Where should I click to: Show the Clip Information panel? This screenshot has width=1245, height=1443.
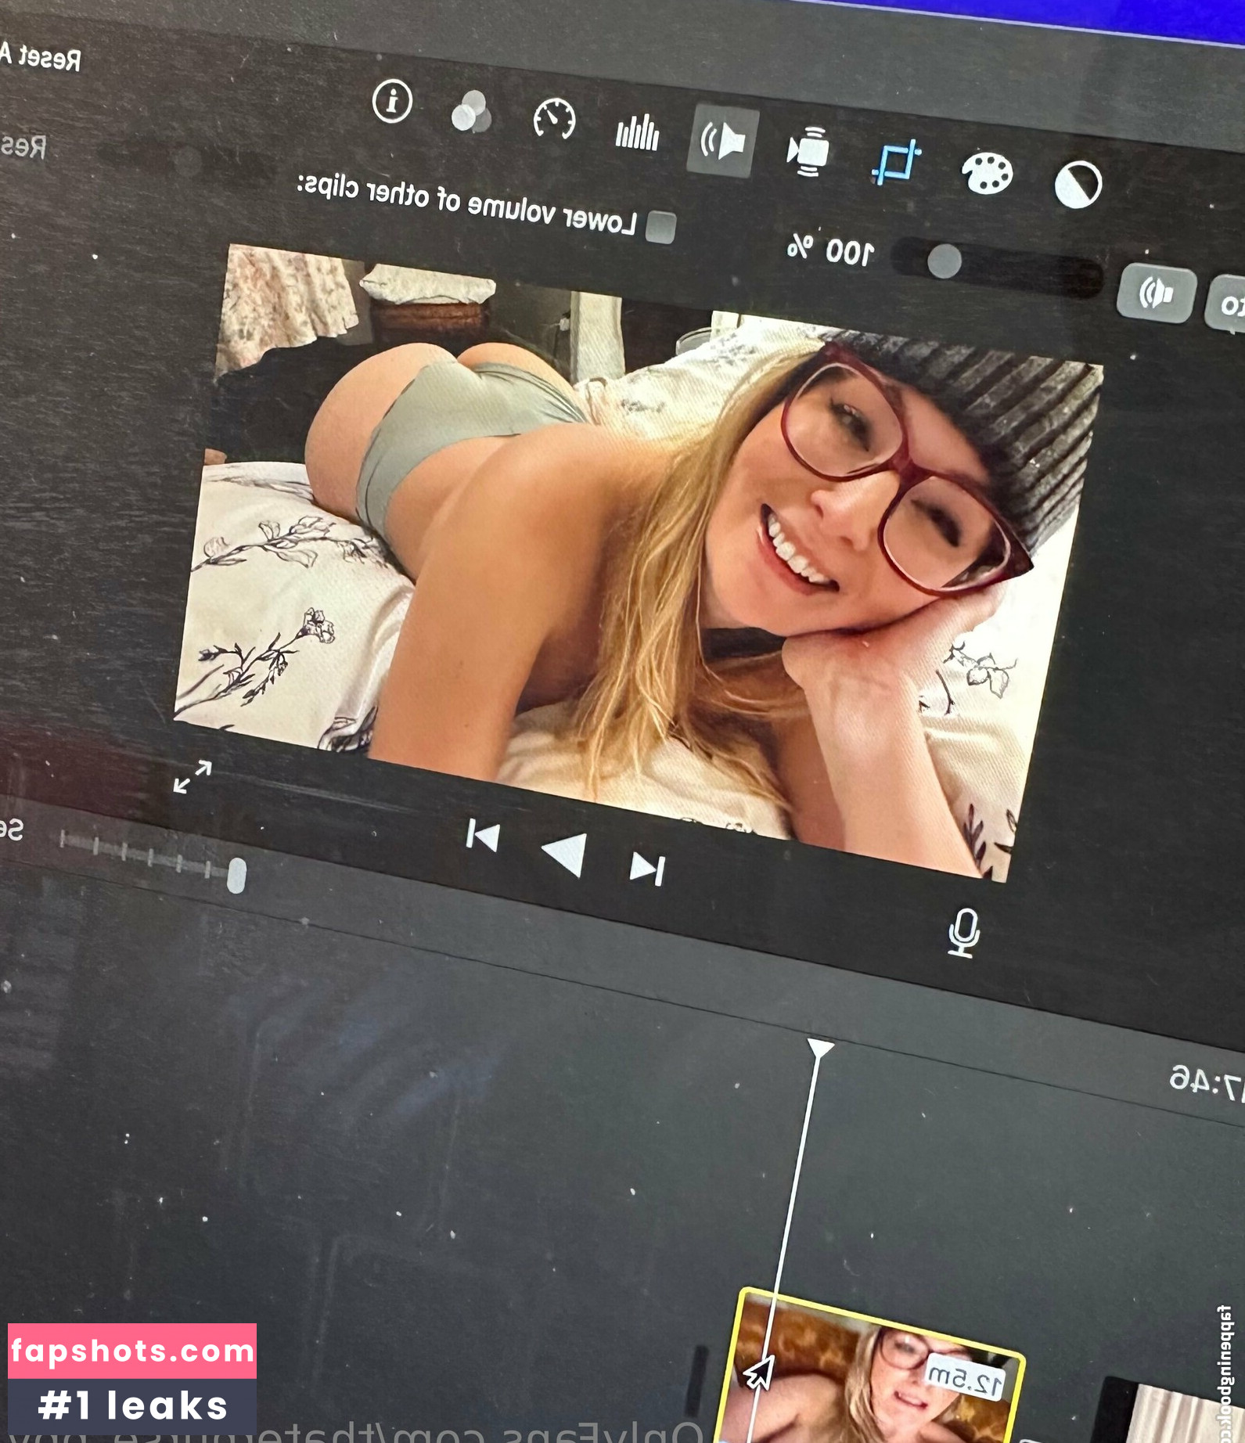[392, 101]
